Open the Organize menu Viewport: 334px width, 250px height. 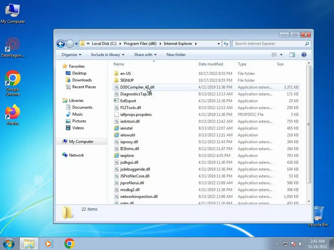tap(71, 55)
